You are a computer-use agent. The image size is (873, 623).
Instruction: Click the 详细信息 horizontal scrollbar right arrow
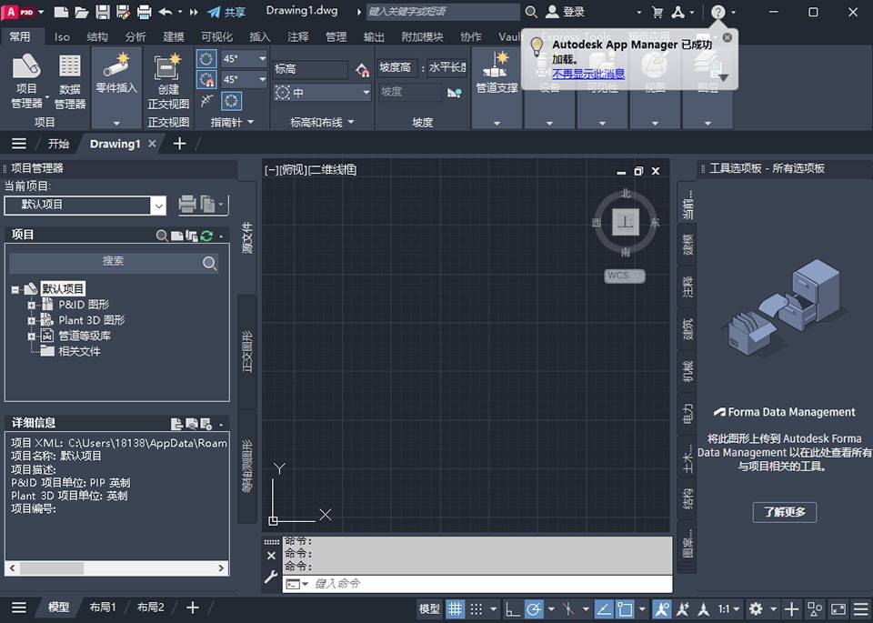(x=221, y=568)
